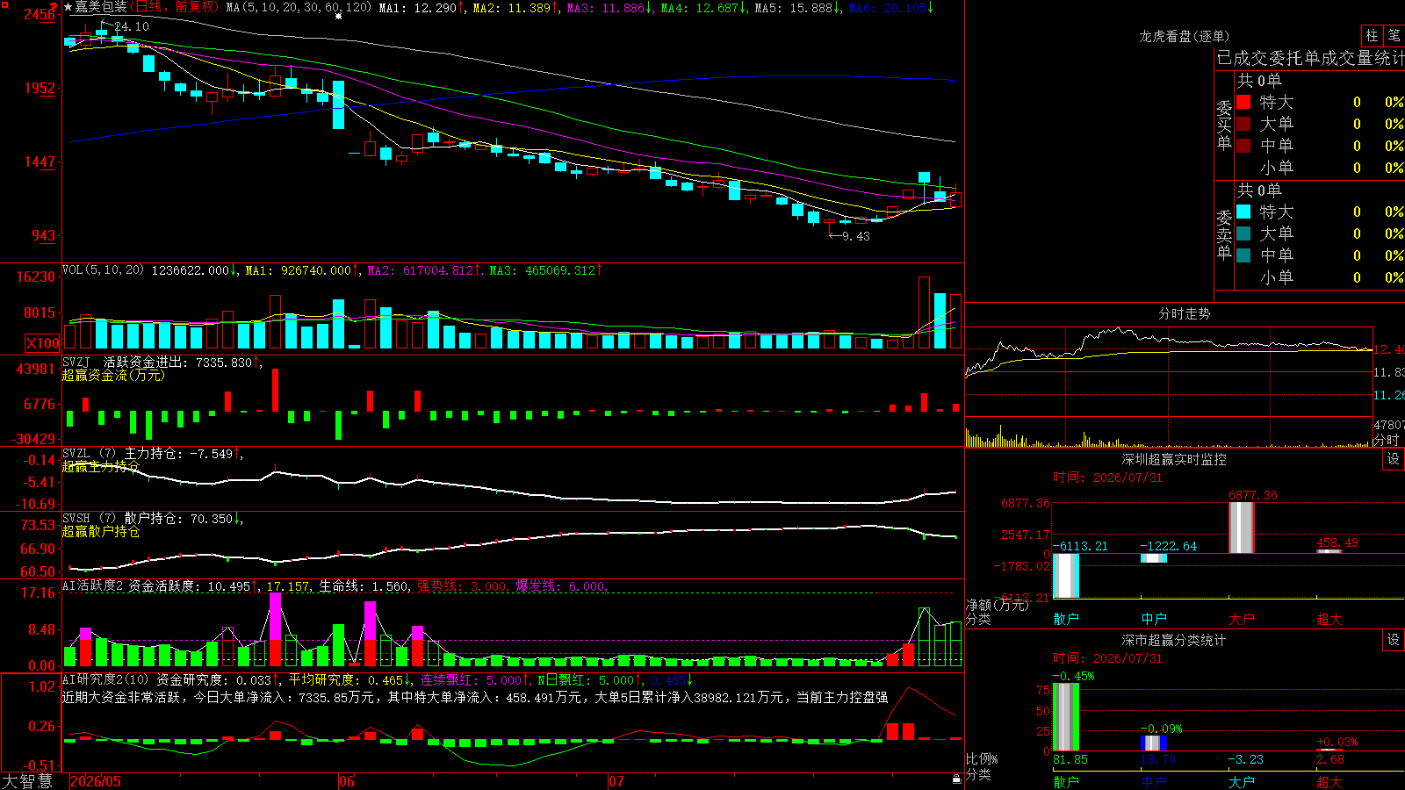Viewport: 1405px width, 790px height.
Task: Click the 爆发线: 6.000 label
Action: pos(560,586)
